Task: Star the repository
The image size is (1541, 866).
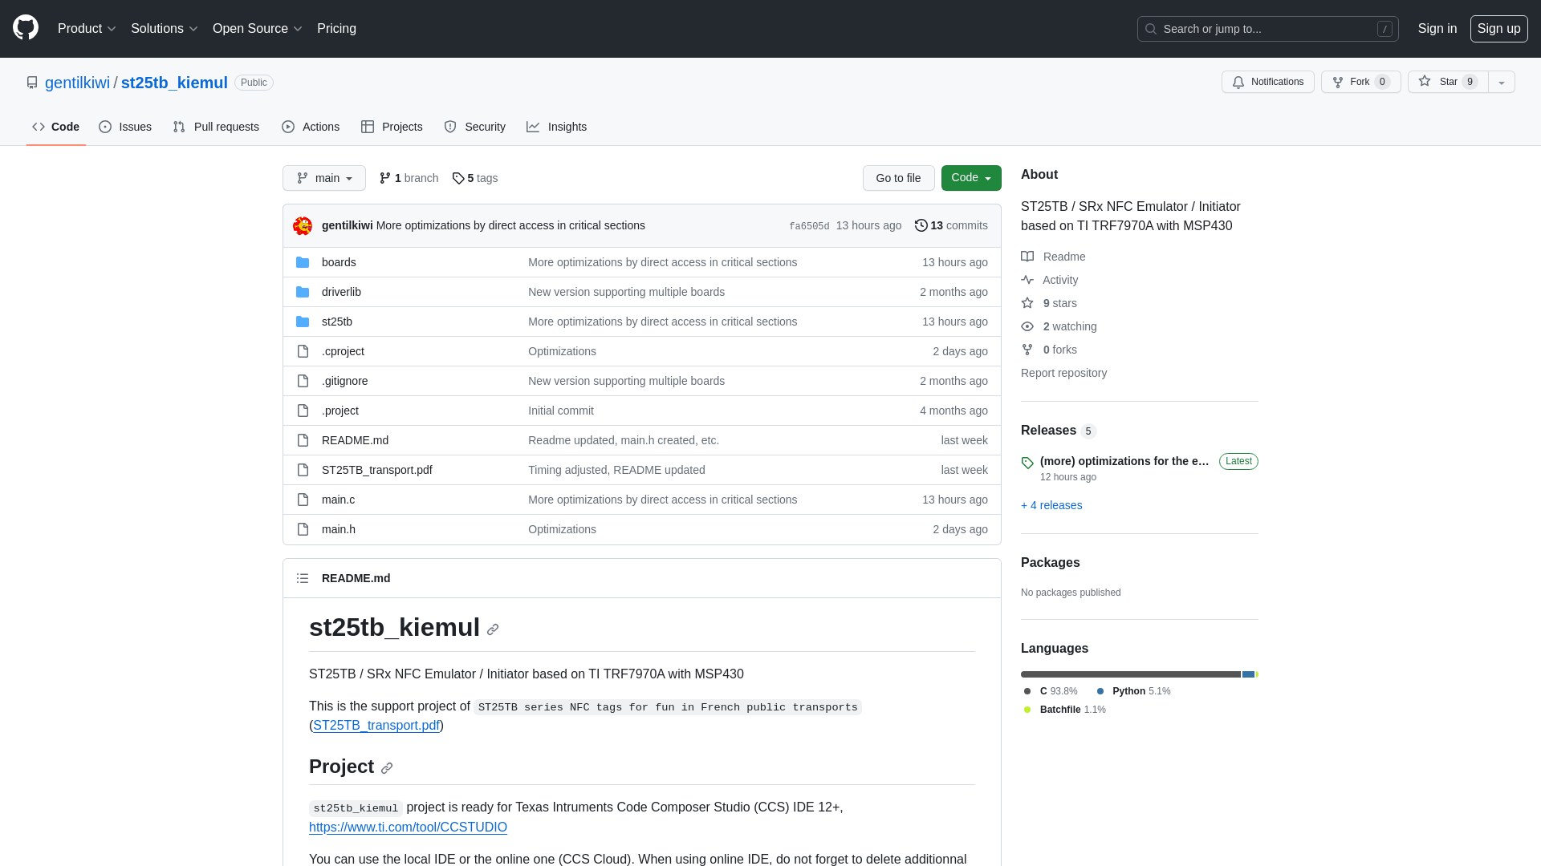Action: pyautogui.click(x=1448, y=82)
